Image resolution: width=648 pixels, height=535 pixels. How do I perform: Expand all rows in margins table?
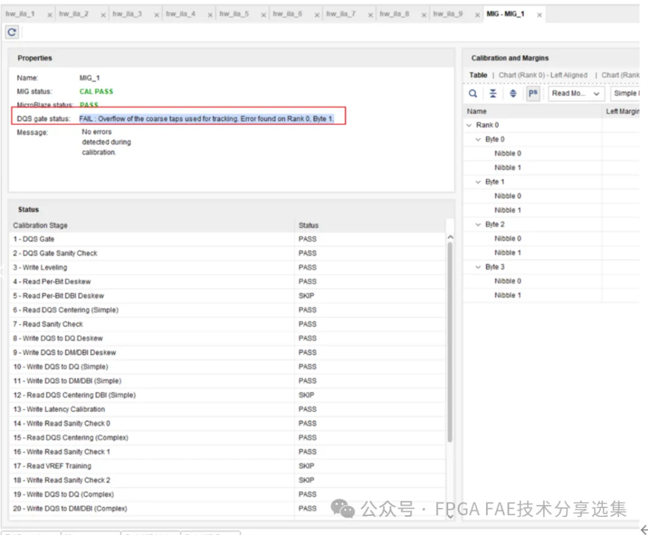(x=513, y=94)
